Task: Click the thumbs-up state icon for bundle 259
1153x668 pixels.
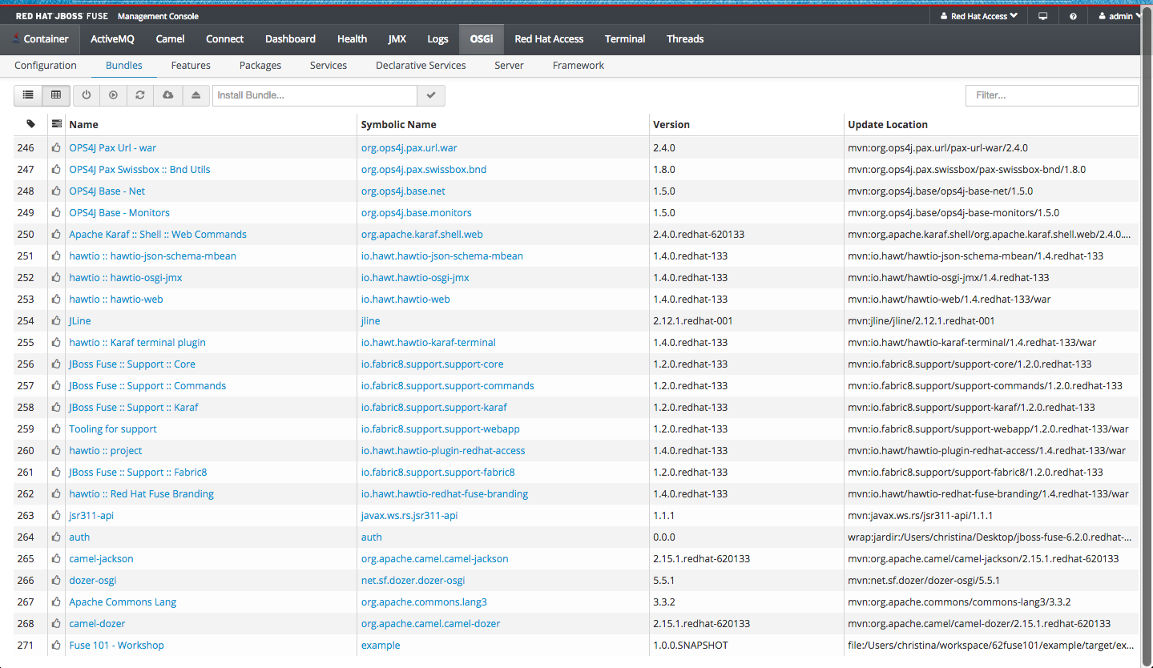Action: (x=56, y=429)
